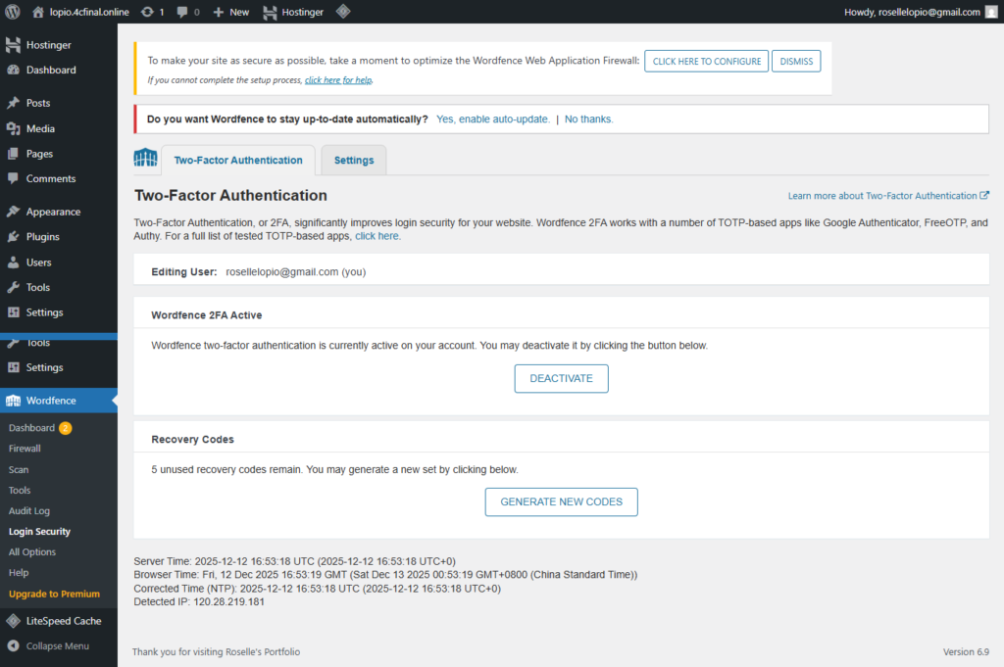Click the LiteSpeed diamond icon in admin bar
The height and width of the screenshot is (667, 1004).
(343, 12)
